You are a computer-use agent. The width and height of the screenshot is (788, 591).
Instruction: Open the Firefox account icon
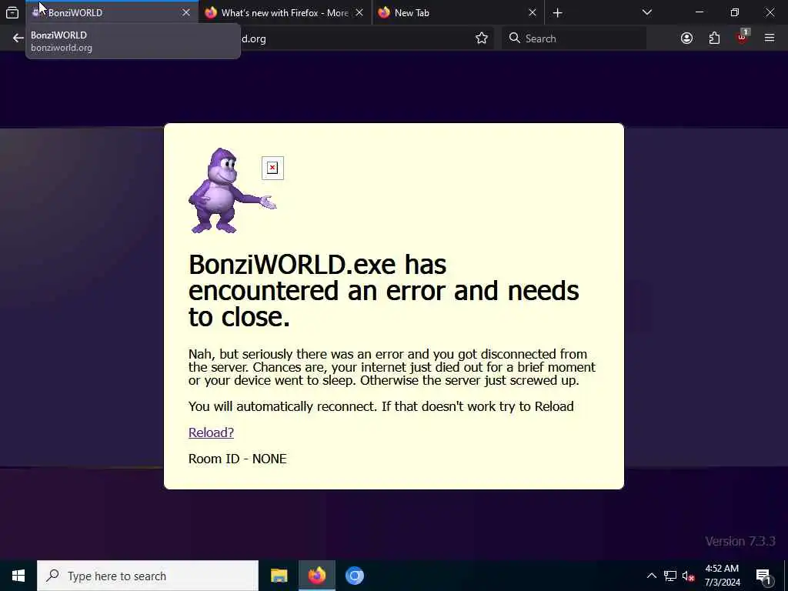pos(686,38)
